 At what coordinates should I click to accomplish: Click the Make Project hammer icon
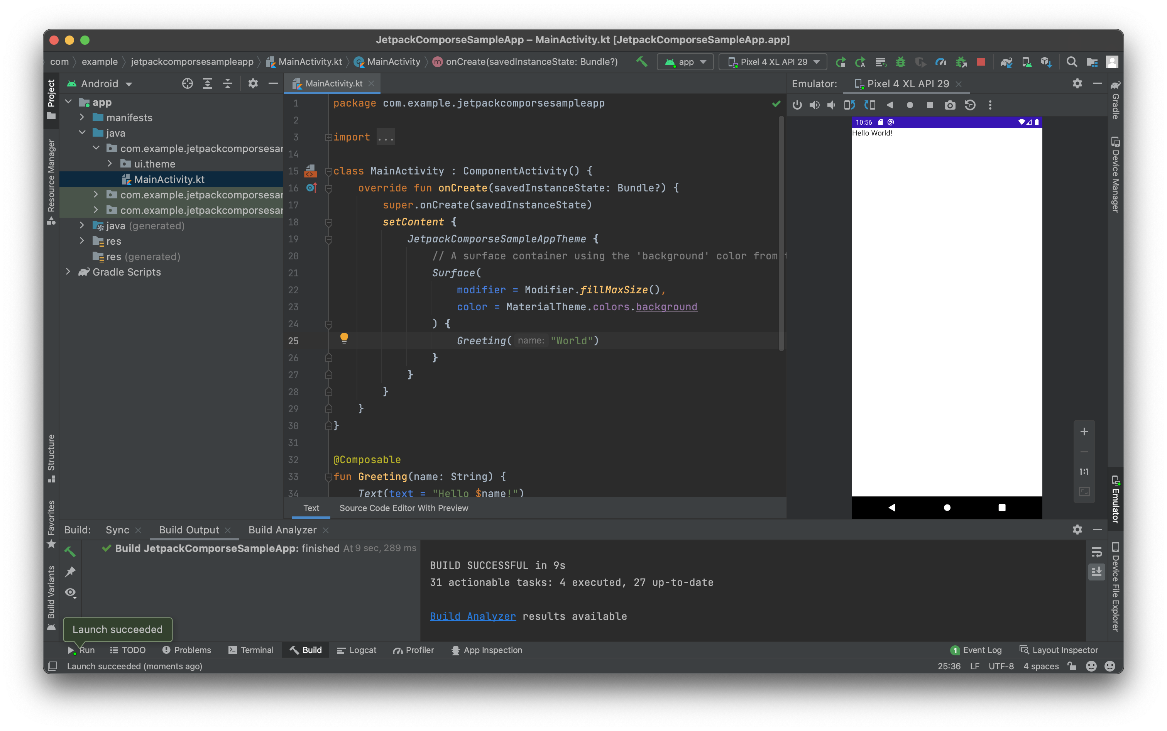pos(641,61)
